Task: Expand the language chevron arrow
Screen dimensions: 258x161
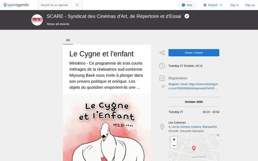Action: click(221, 5)
